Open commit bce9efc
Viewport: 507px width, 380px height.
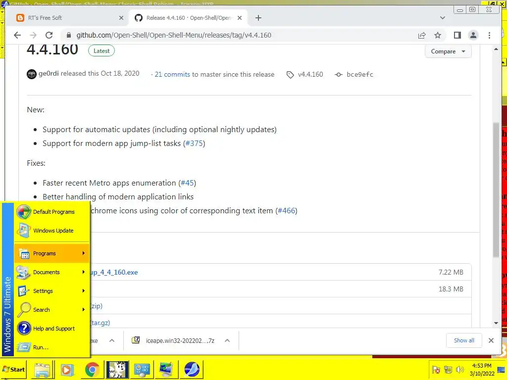tap(359, 74)
